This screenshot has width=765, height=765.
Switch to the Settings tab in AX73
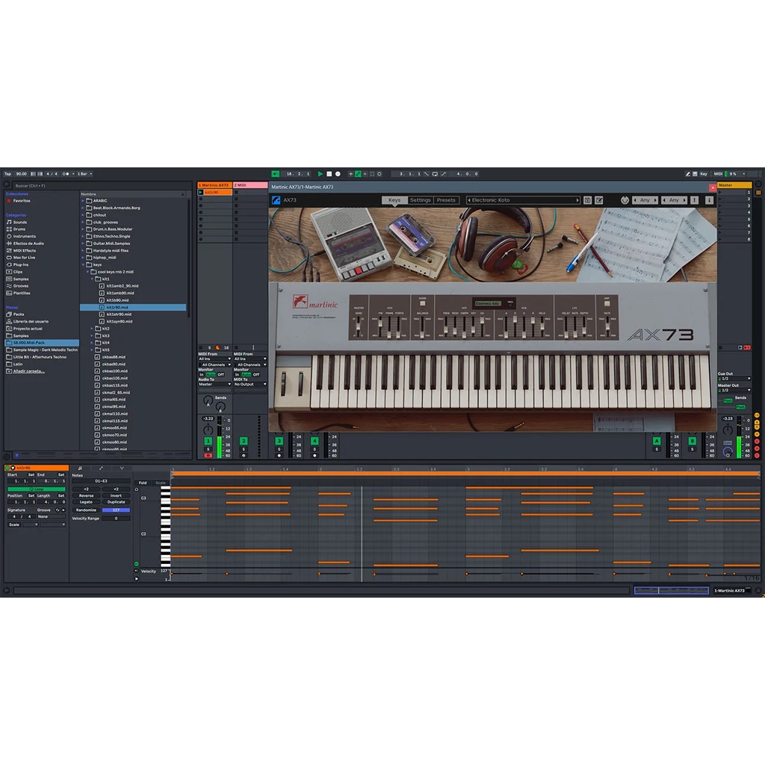tap(420, 200)
